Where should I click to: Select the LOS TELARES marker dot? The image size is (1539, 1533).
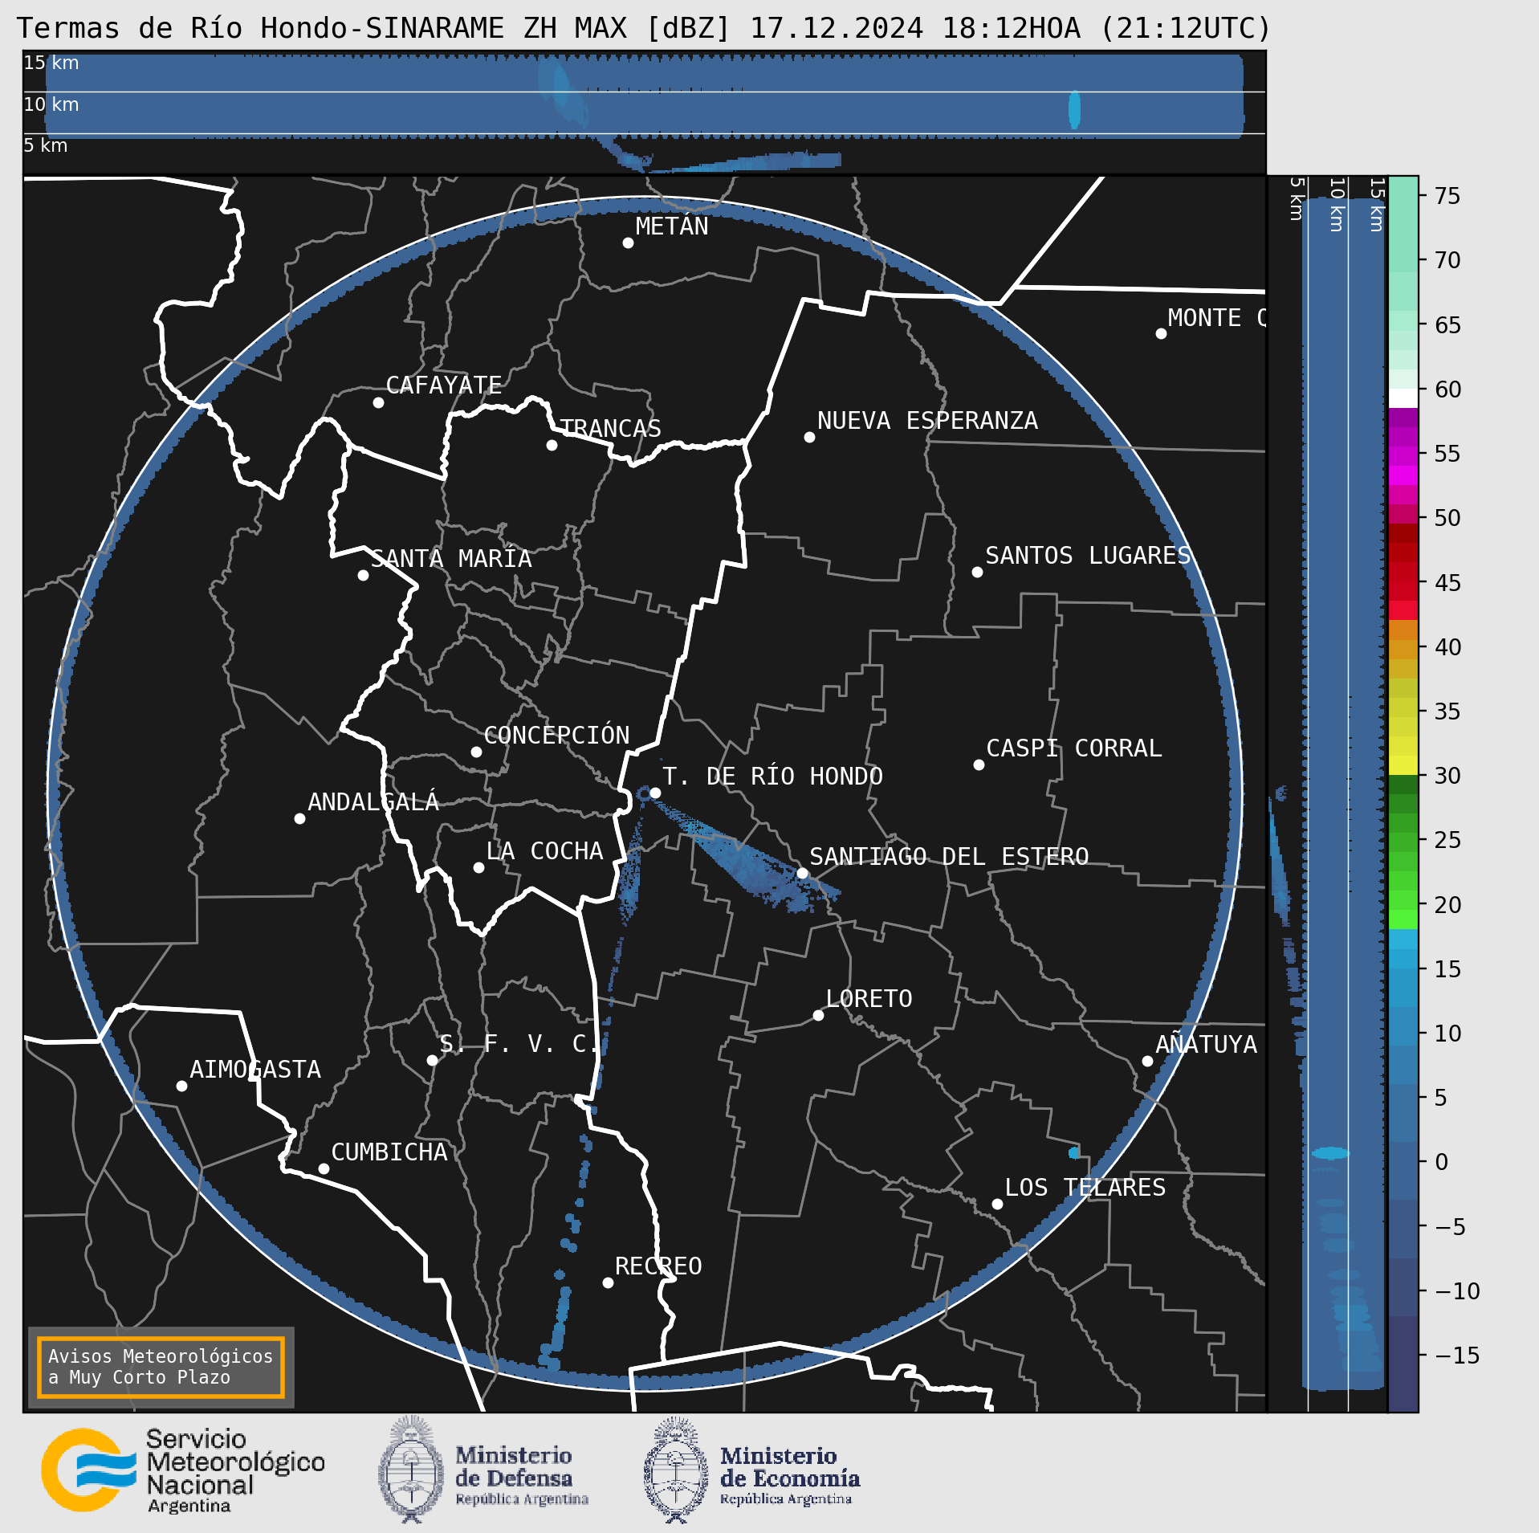(x=997, y=1204)
